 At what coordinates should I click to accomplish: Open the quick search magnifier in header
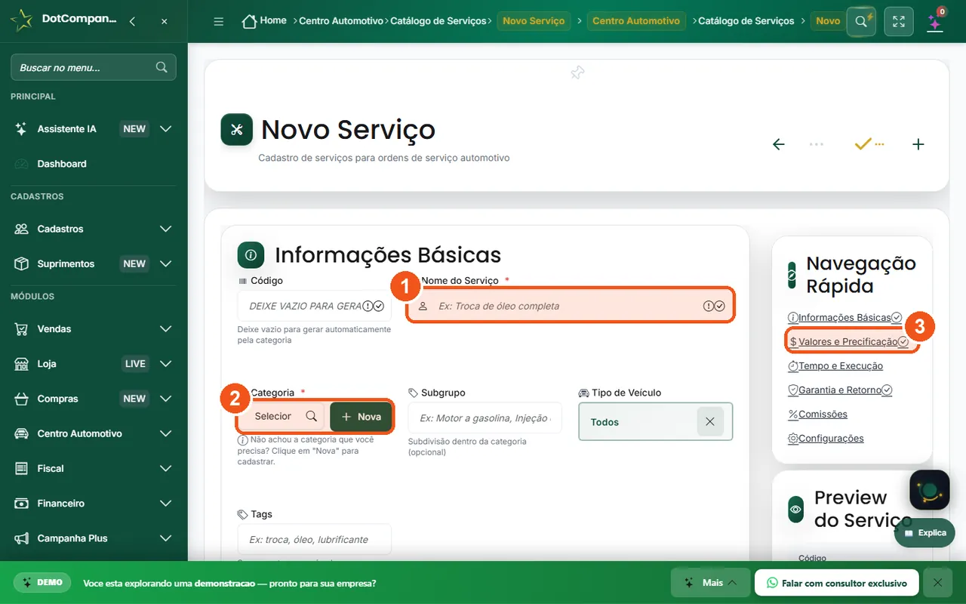(861, 21)
